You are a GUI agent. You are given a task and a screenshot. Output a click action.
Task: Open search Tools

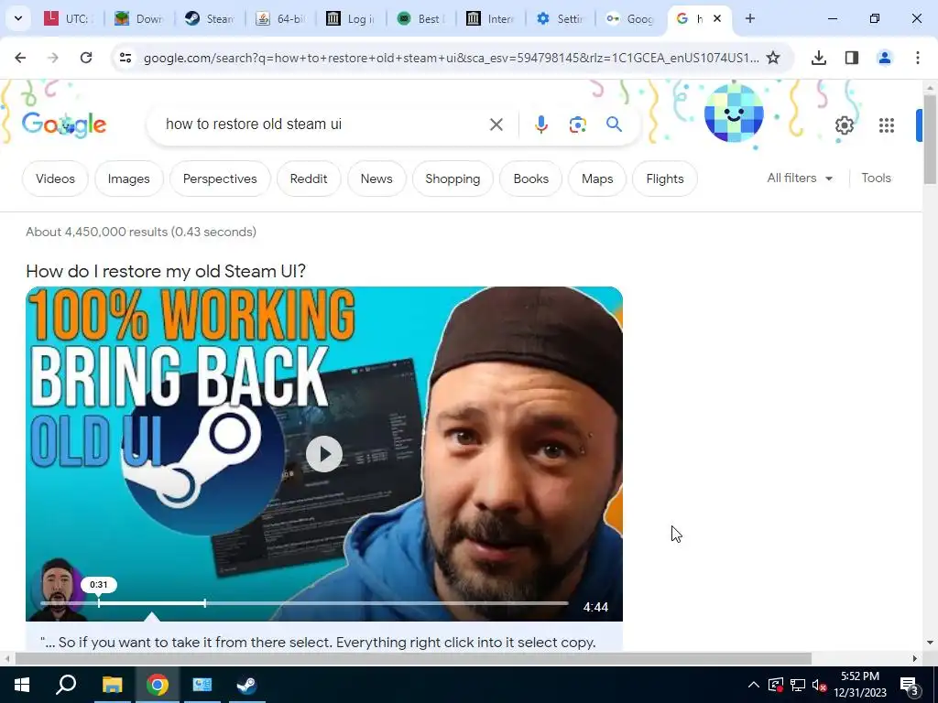(876, 178)
